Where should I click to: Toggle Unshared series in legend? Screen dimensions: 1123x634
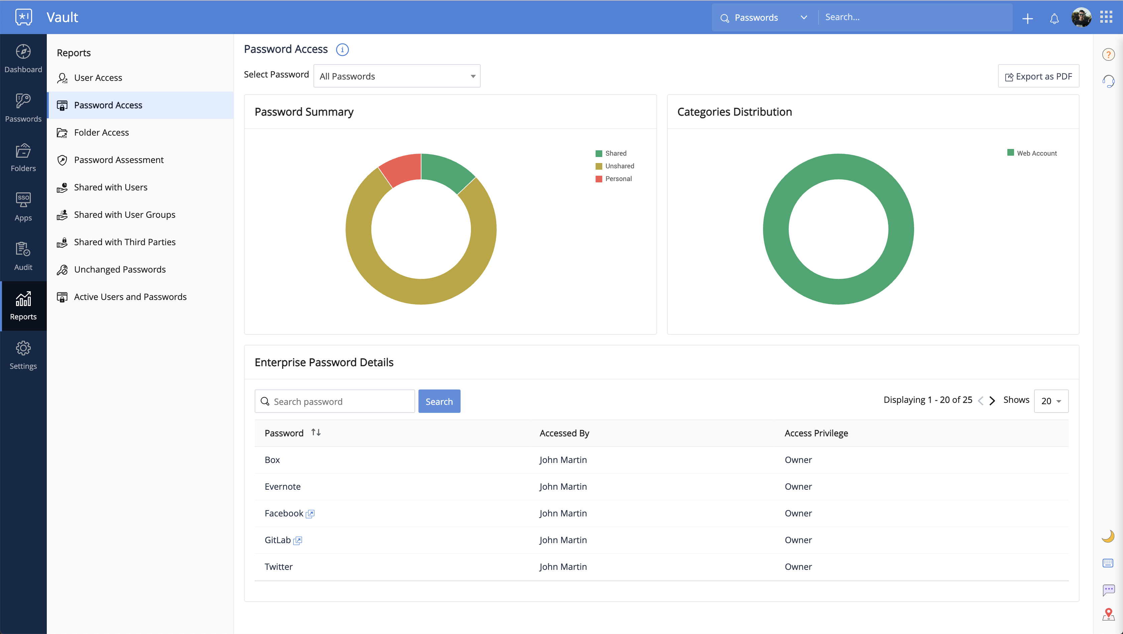615,166
